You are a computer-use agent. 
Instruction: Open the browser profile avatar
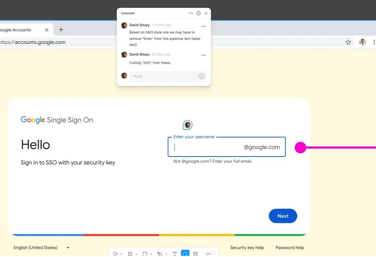363,42
